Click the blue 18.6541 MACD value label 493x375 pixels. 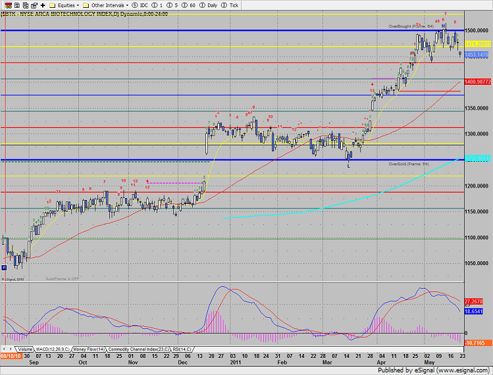click(473, 311)
